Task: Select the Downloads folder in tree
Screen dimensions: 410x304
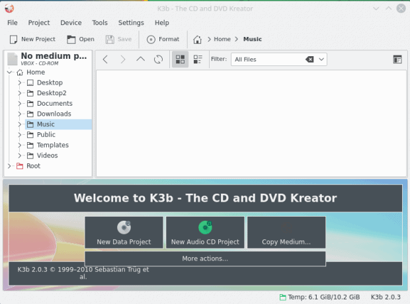Action: point(49,114)
